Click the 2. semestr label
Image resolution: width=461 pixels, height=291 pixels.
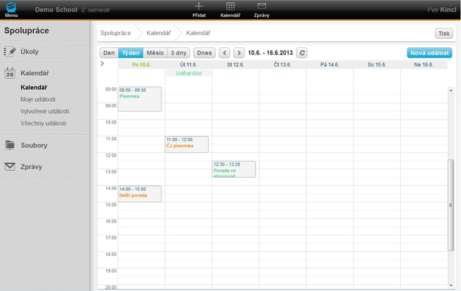tap(96, 10)
